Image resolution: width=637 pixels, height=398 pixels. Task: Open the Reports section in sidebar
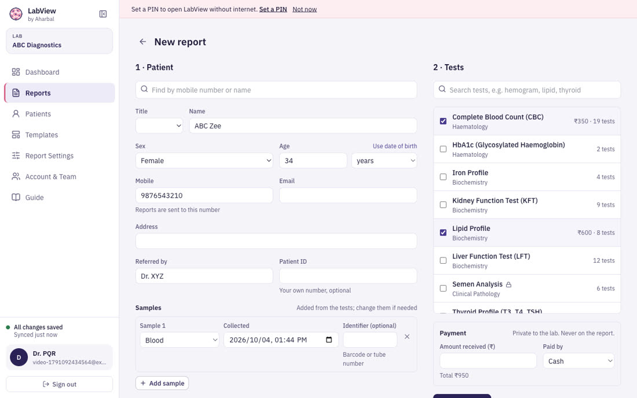60,93
